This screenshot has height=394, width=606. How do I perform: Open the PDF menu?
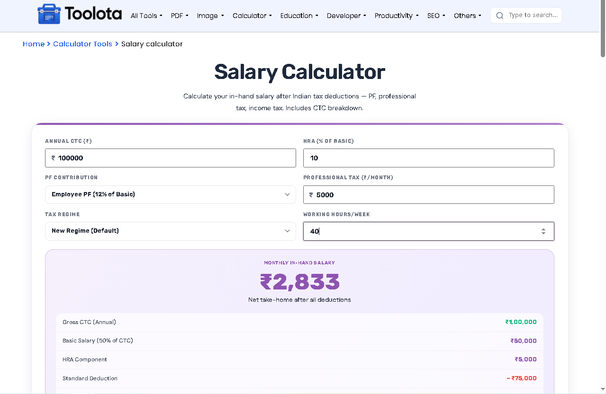[x=180, y=16]
